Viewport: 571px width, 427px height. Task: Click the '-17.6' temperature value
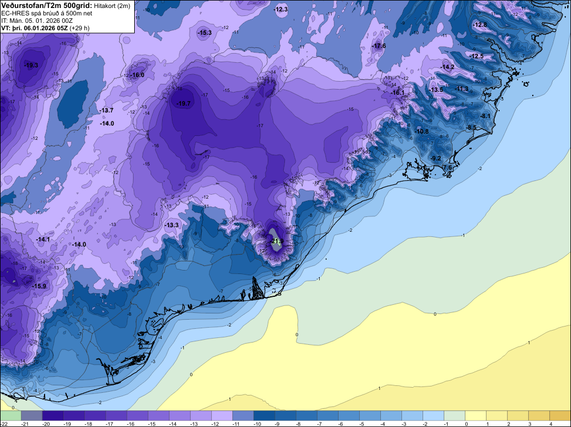(x=379, y=46)
